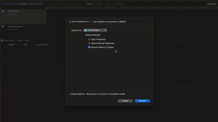
Task: Select the CPUs tab in the background toolbar
Action: point(108,4)
